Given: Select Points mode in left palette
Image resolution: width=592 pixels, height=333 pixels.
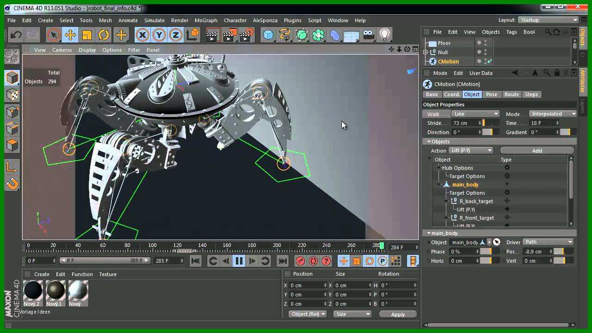Looking at the screenshot, I should click(12, 111).
